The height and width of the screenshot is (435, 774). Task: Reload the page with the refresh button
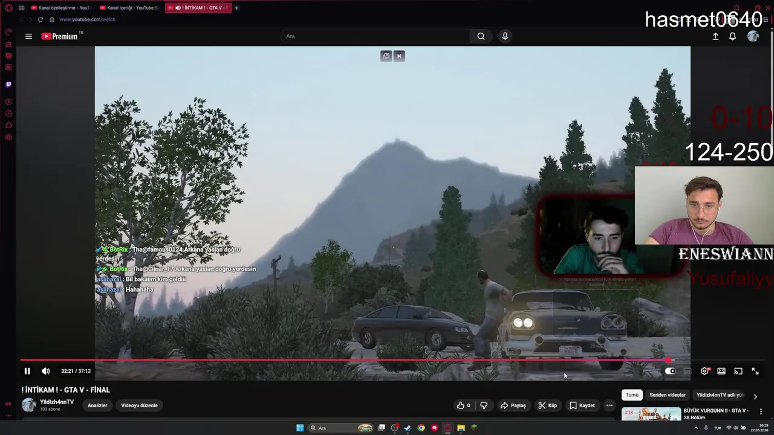41,19
